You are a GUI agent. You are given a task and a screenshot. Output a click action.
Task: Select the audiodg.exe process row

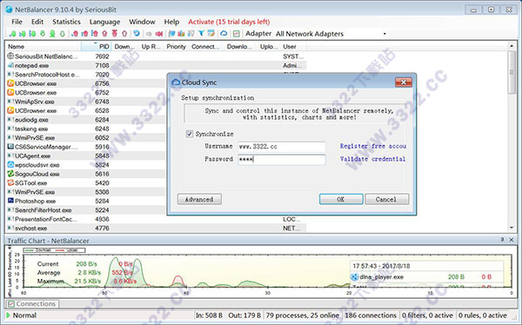86,120
